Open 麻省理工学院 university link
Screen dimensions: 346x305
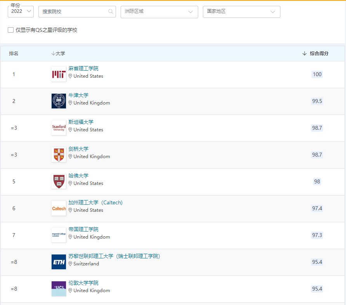pyautogui.click(x=83, y=68)
